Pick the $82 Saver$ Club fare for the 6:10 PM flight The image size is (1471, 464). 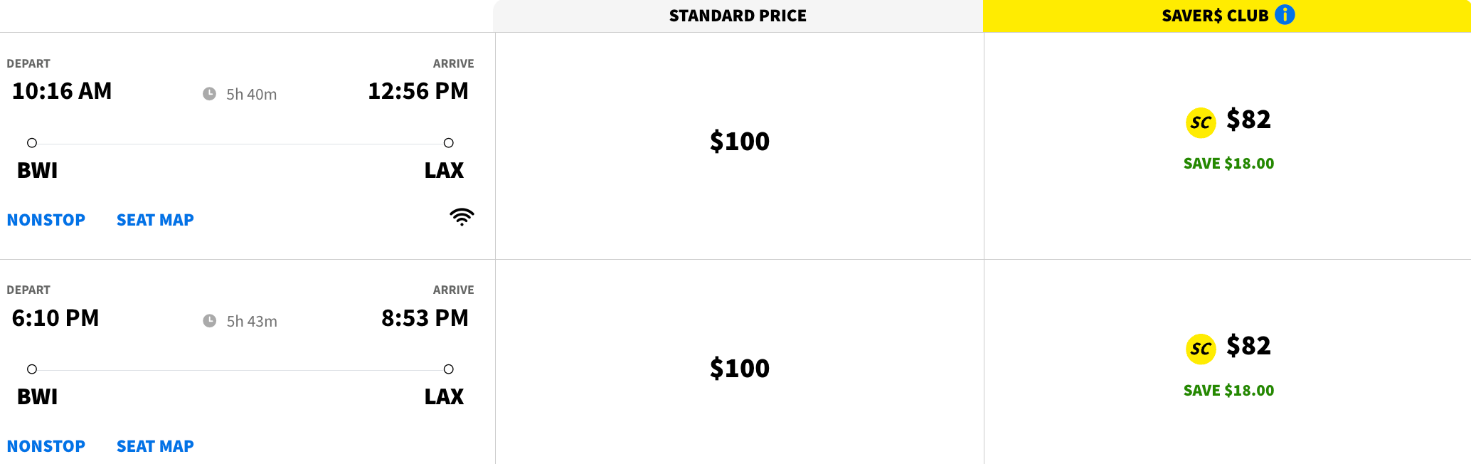1248,346
